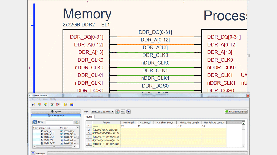Click the home icon beside Filter

tap(35, 122)
